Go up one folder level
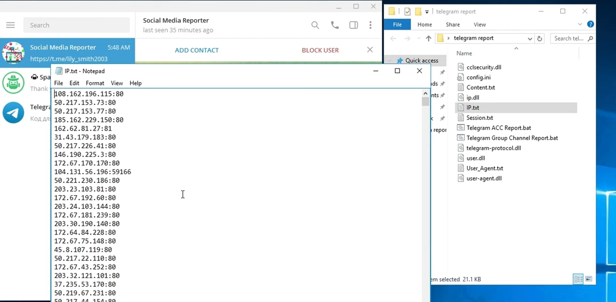The image size is (616, 302). pyautogui.click(x=428, y=38)
